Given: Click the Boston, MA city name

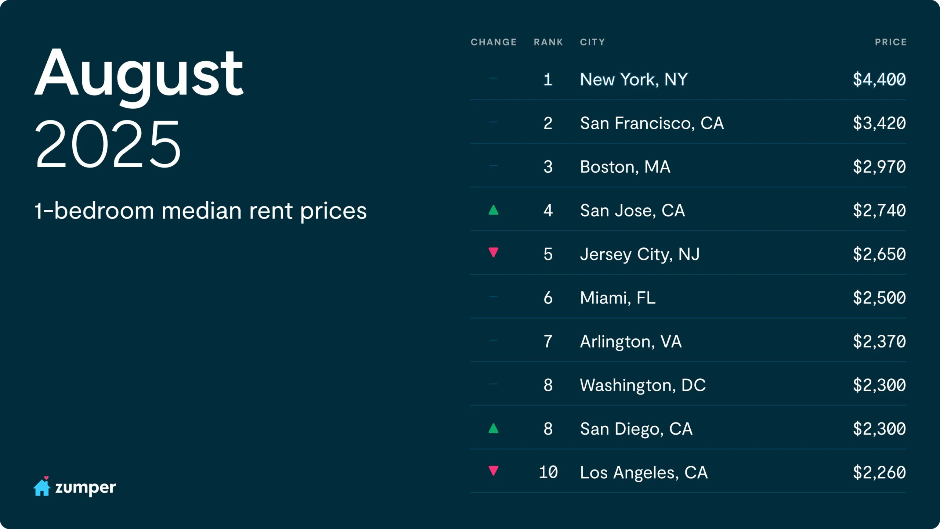Looking at the screenshot, I should click(625, 167).
